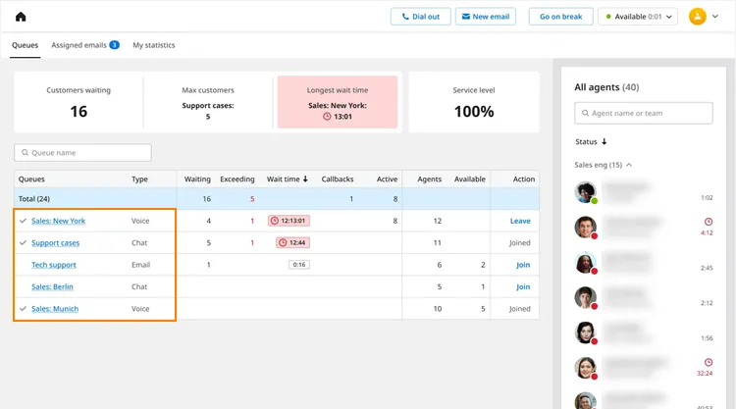The width and height of the screenshot is (736, 409).
Task: Toggle checkmark for Support cases
Action: (23, 242)
